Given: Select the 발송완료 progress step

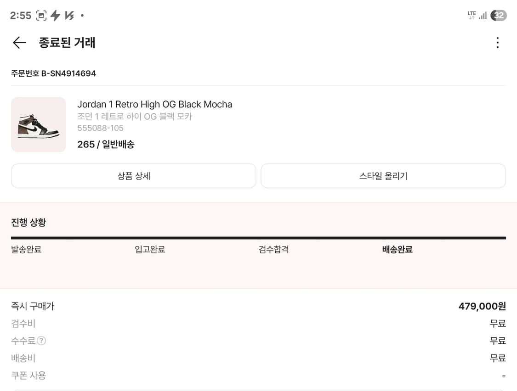Looking at the screenshot, I should coord(26,250).
